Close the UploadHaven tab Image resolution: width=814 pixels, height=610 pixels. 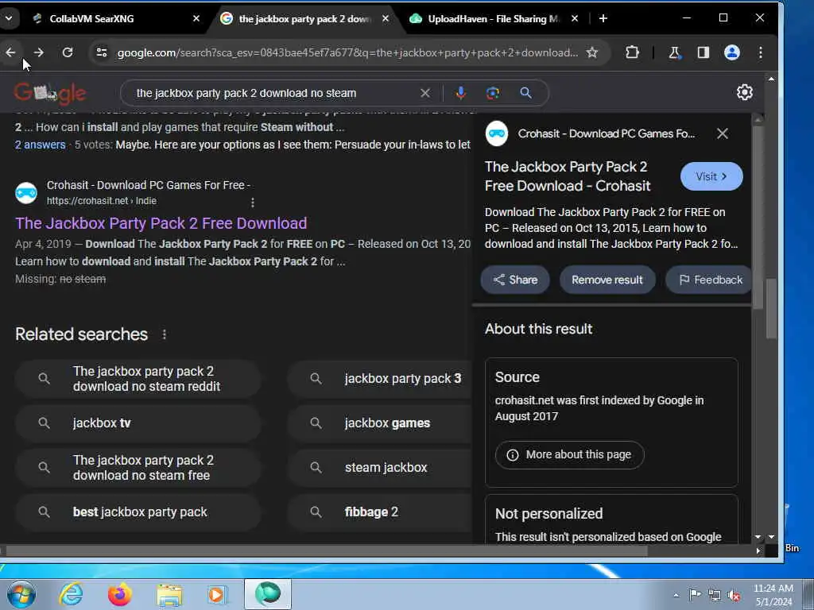tap(575, 19)
